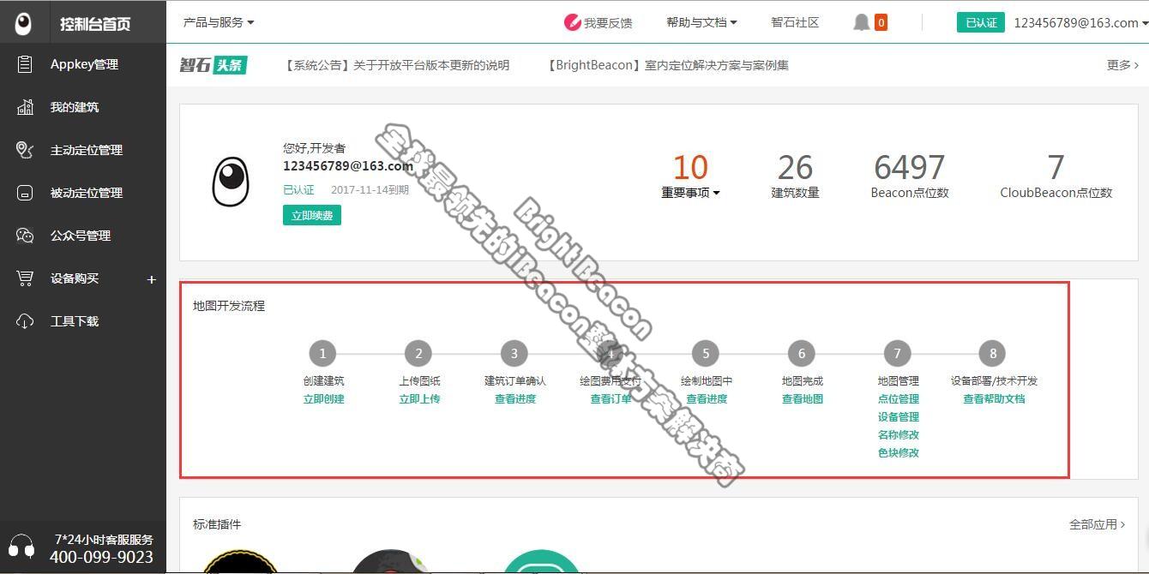
Task: Open Appkey管理 clipboard icon
Action: (25, 64)
